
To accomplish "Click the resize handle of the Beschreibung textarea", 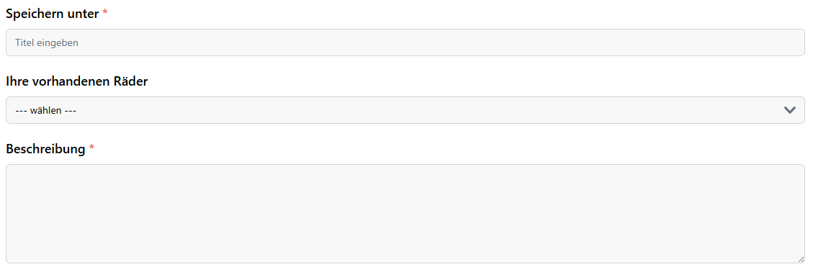I will (x=801, y=259).
